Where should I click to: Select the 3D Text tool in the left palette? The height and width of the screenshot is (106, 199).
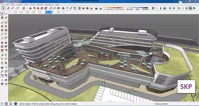(6, 63)
